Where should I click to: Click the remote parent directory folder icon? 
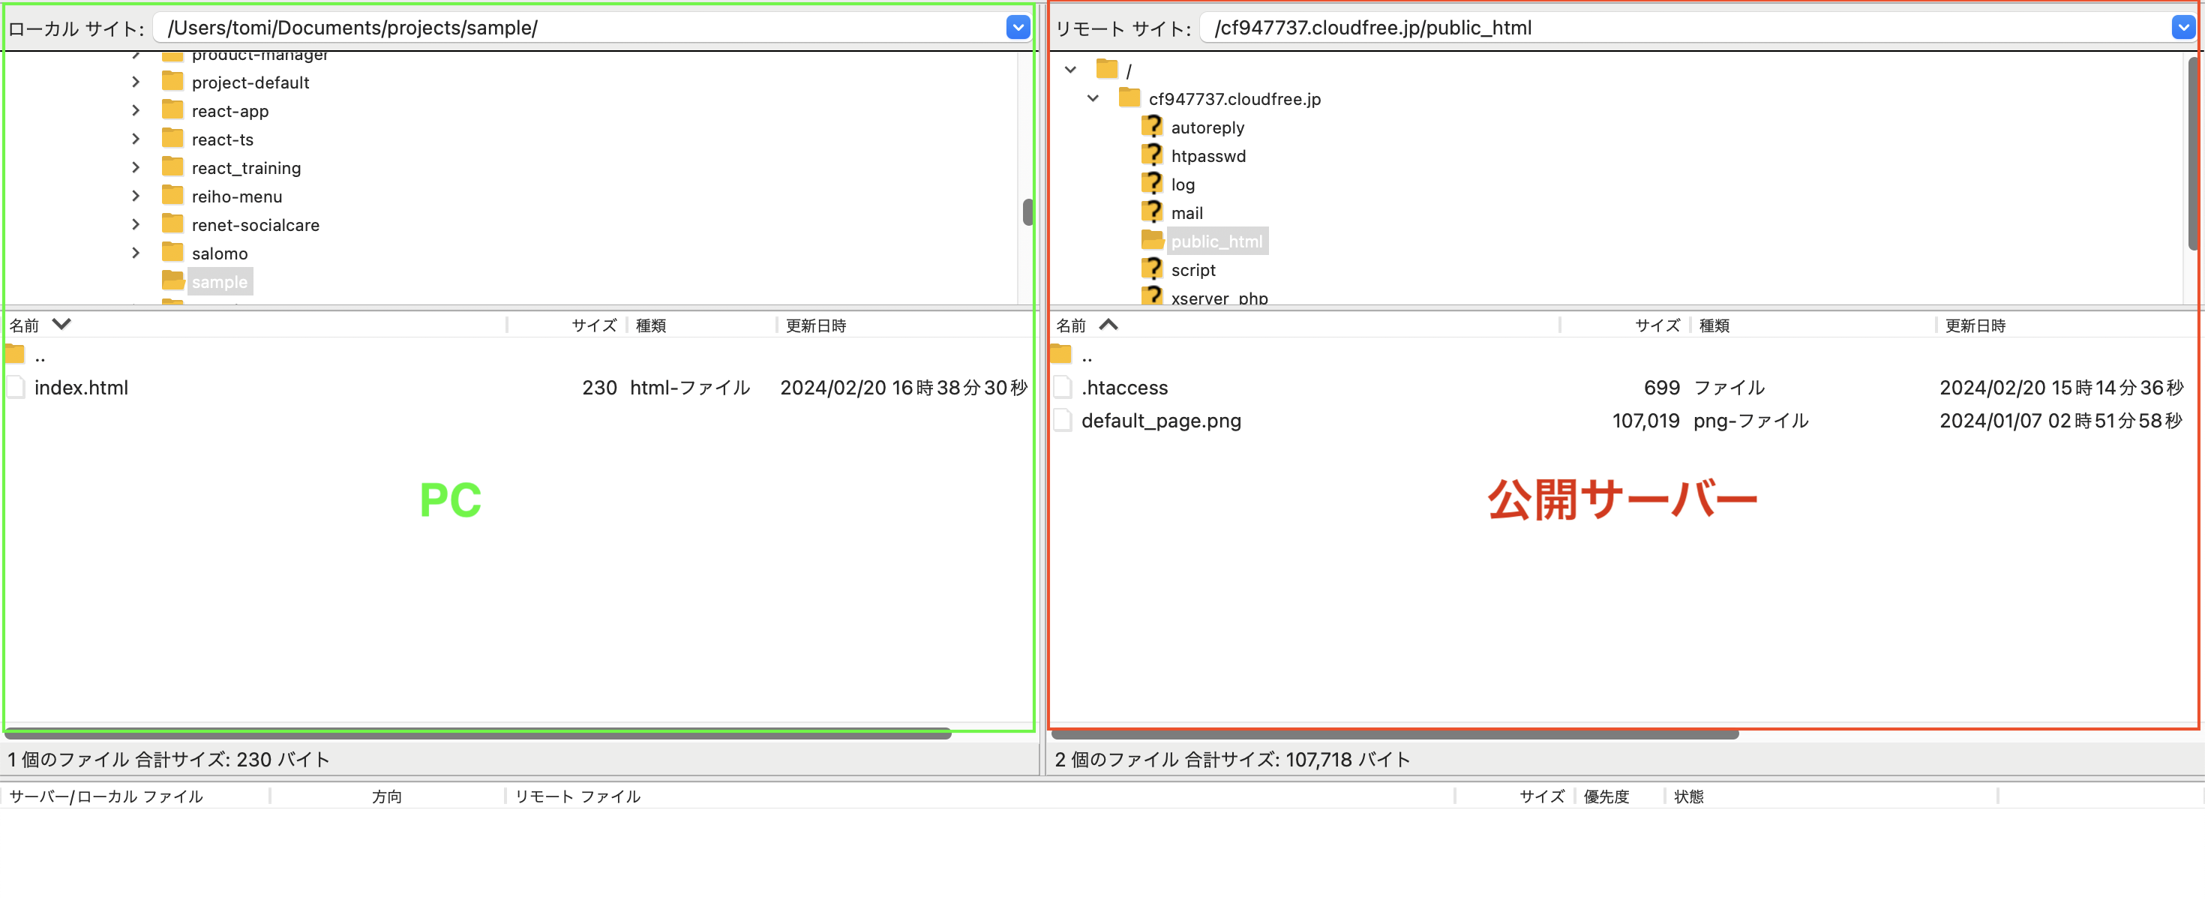pyautogui.click(x=1061, y=355)
